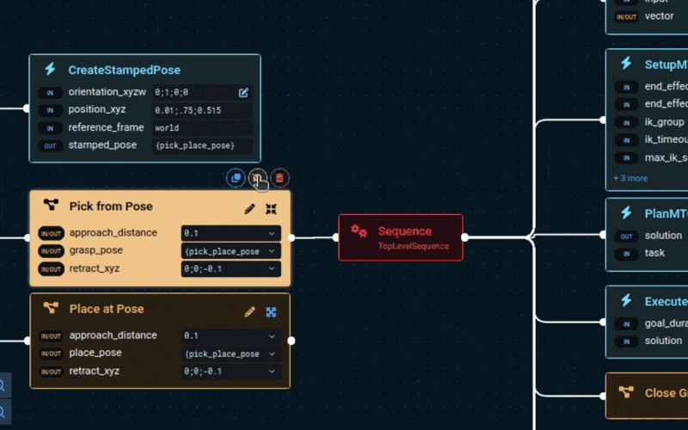688x430 pixels.
Task: Open Pick from Pose approach_distance dropdown
Action: [x=230, y=233]
